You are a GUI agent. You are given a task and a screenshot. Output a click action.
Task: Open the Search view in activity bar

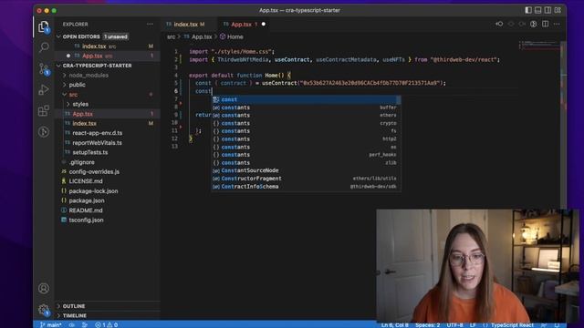tap(44, 47)
